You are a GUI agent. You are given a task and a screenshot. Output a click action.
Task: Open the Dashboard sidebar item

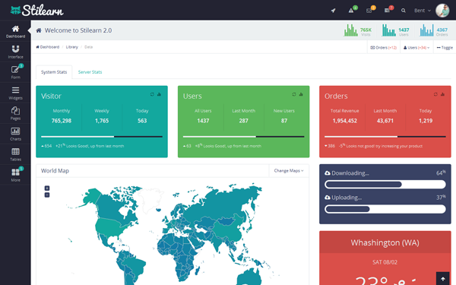pyautogui.click(x=15, y=31)
